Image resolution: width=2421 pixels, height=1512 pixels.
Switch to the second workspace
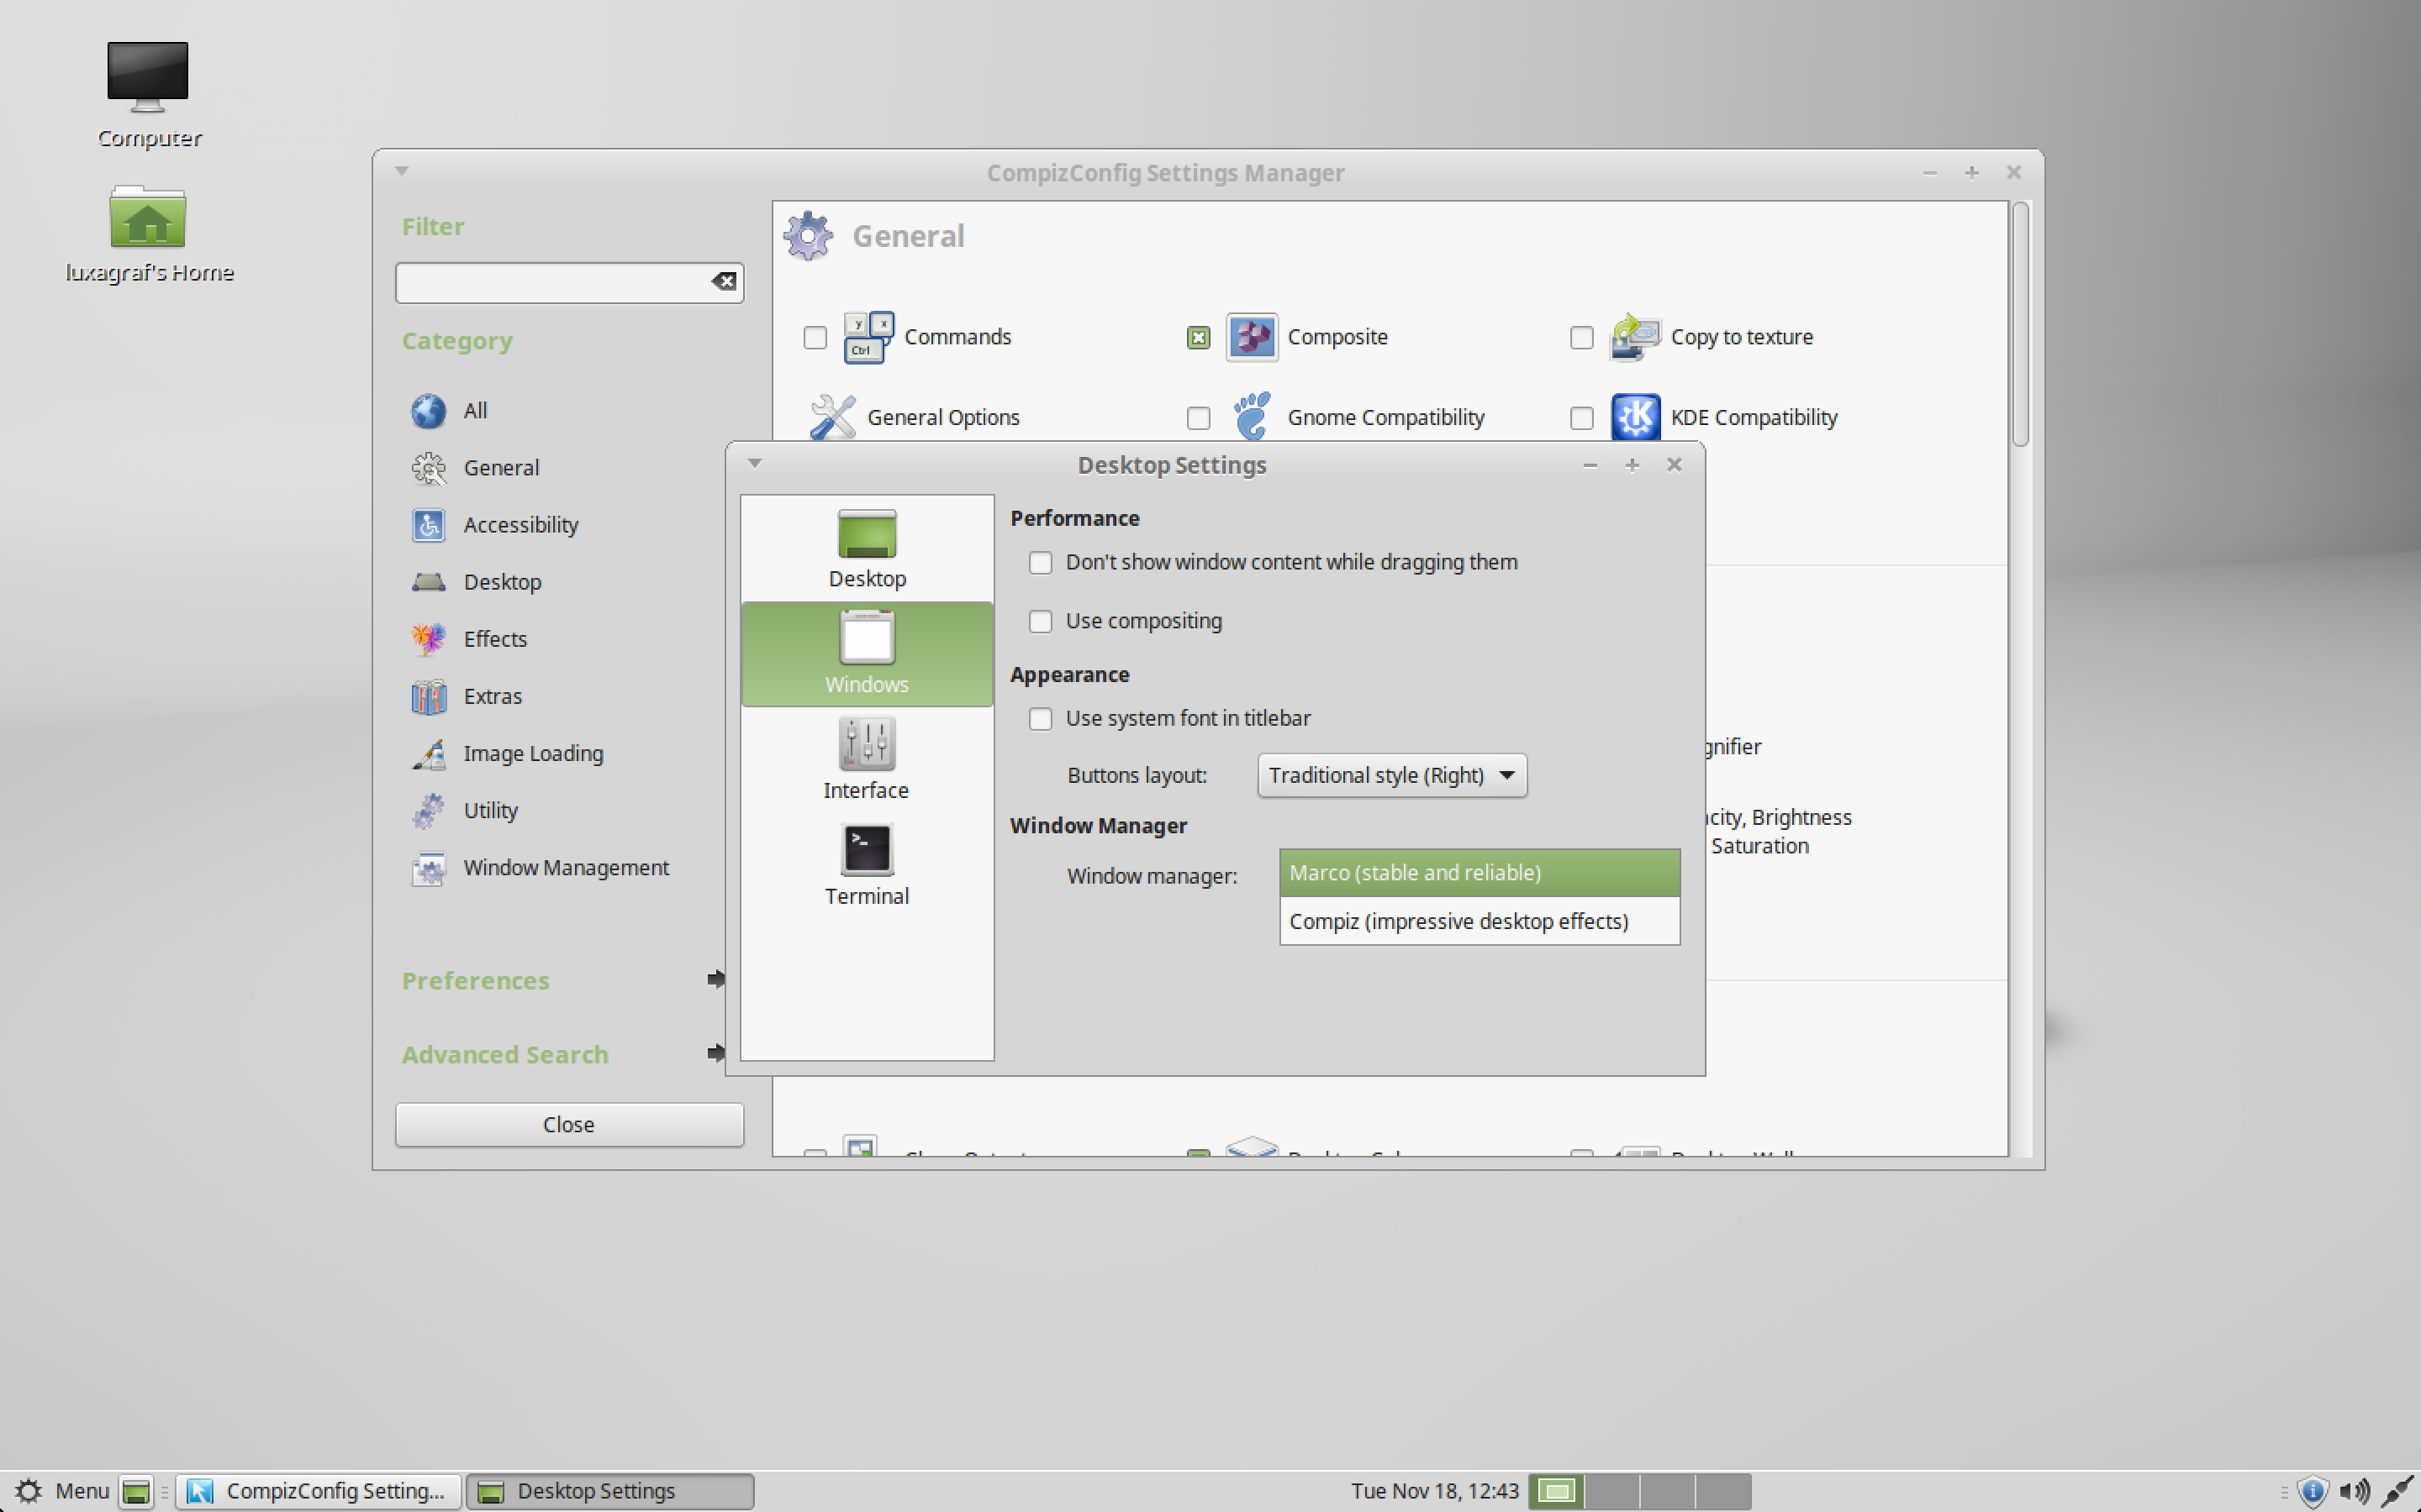(x=1611, y=1491)
